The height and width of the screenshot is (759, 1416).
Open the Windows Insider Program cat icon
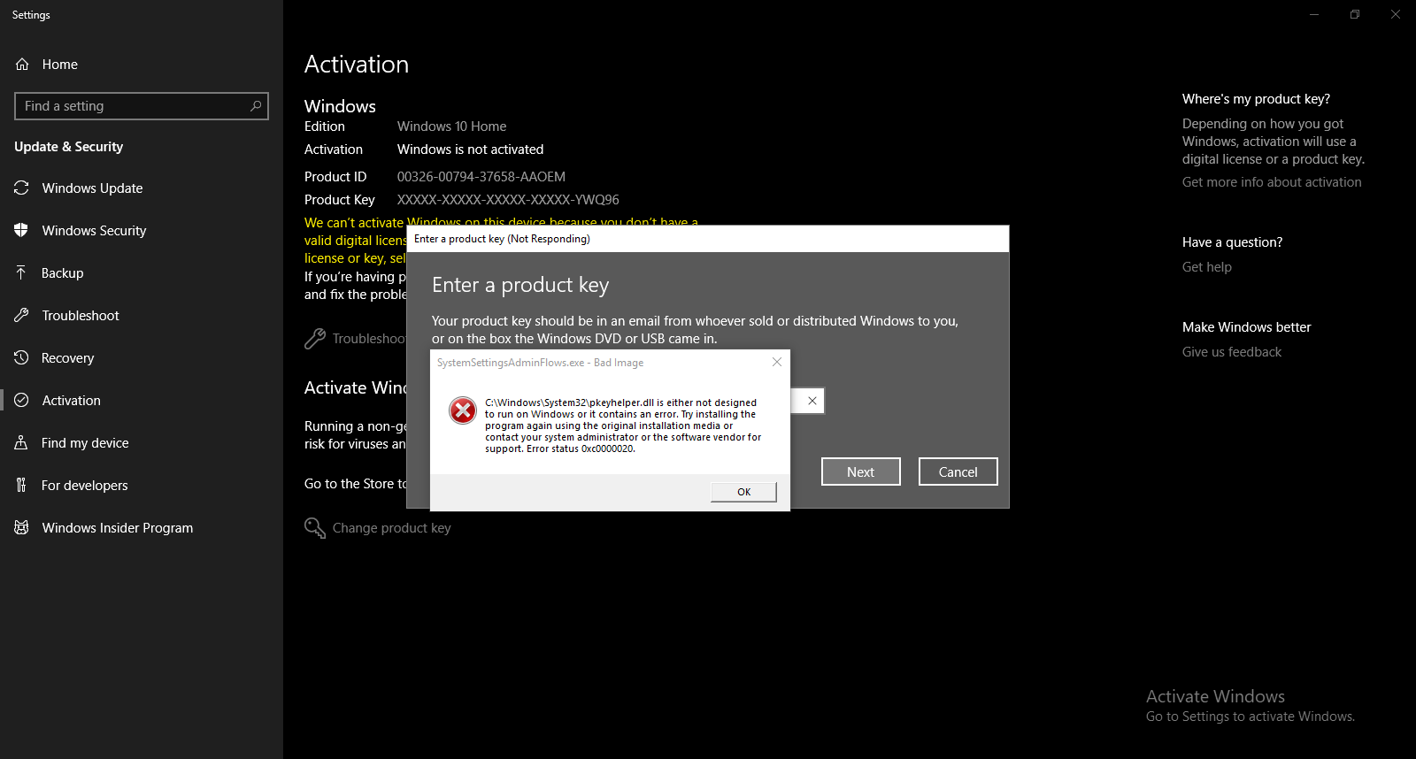[22, 528]
